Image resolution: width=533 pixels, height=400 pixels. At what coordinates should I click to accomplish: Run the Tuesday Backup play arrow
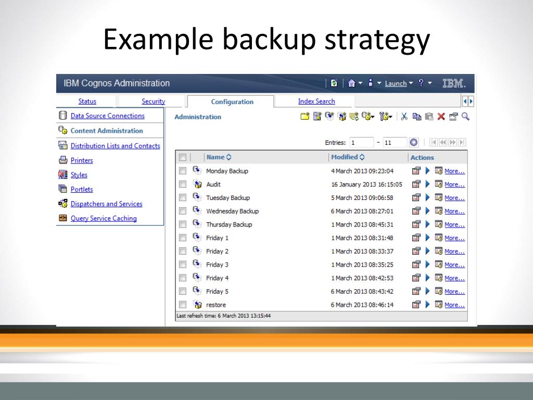pyautogui.click(x=428, y=197)
